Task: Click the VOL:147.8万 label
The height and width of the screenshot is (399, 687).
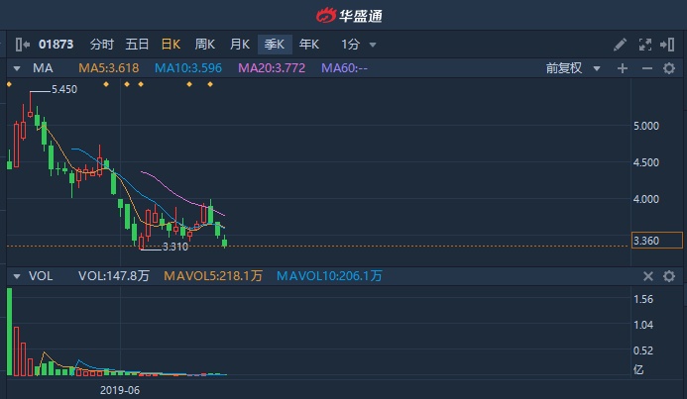Action: [114, 276]
